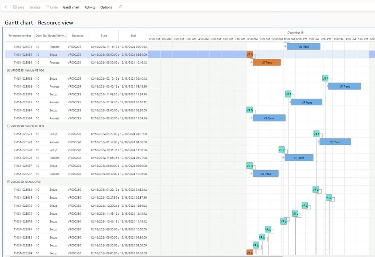Sort by Reference number column header

[x=20, y=36]
